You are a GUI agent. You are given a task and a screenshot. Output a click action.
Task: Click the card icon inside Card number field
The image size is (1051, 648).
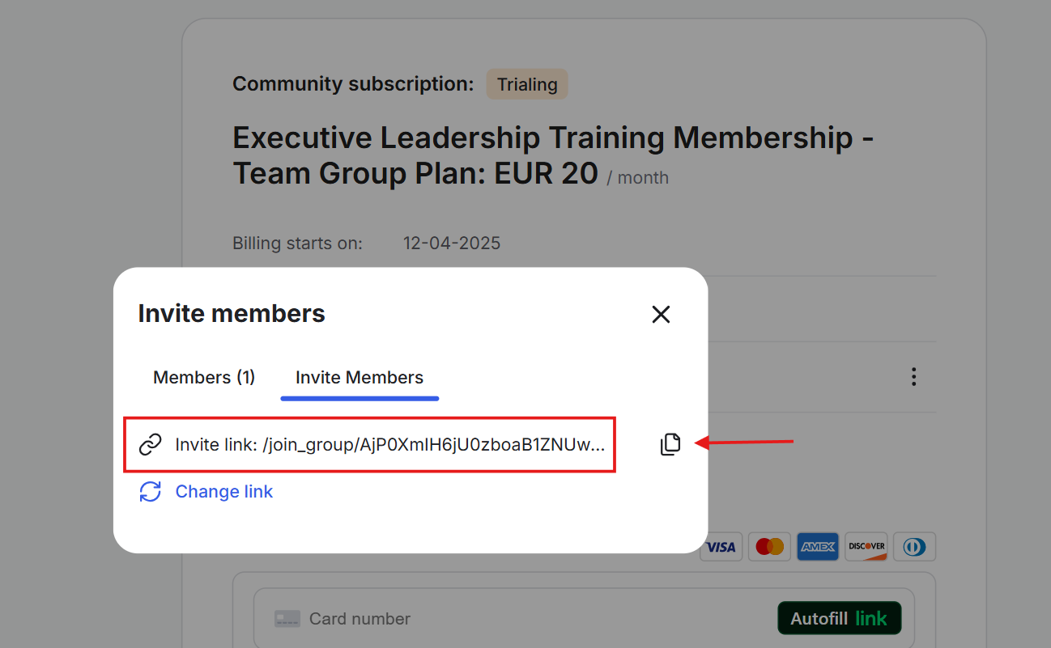click(x=287, y=619)
